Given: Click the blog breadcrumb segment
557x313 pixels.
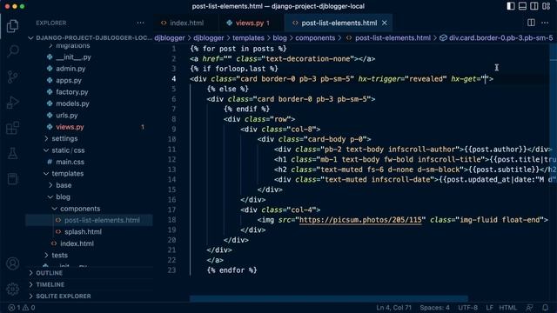Looking at the screenshot, I should (x=279, y=37).
